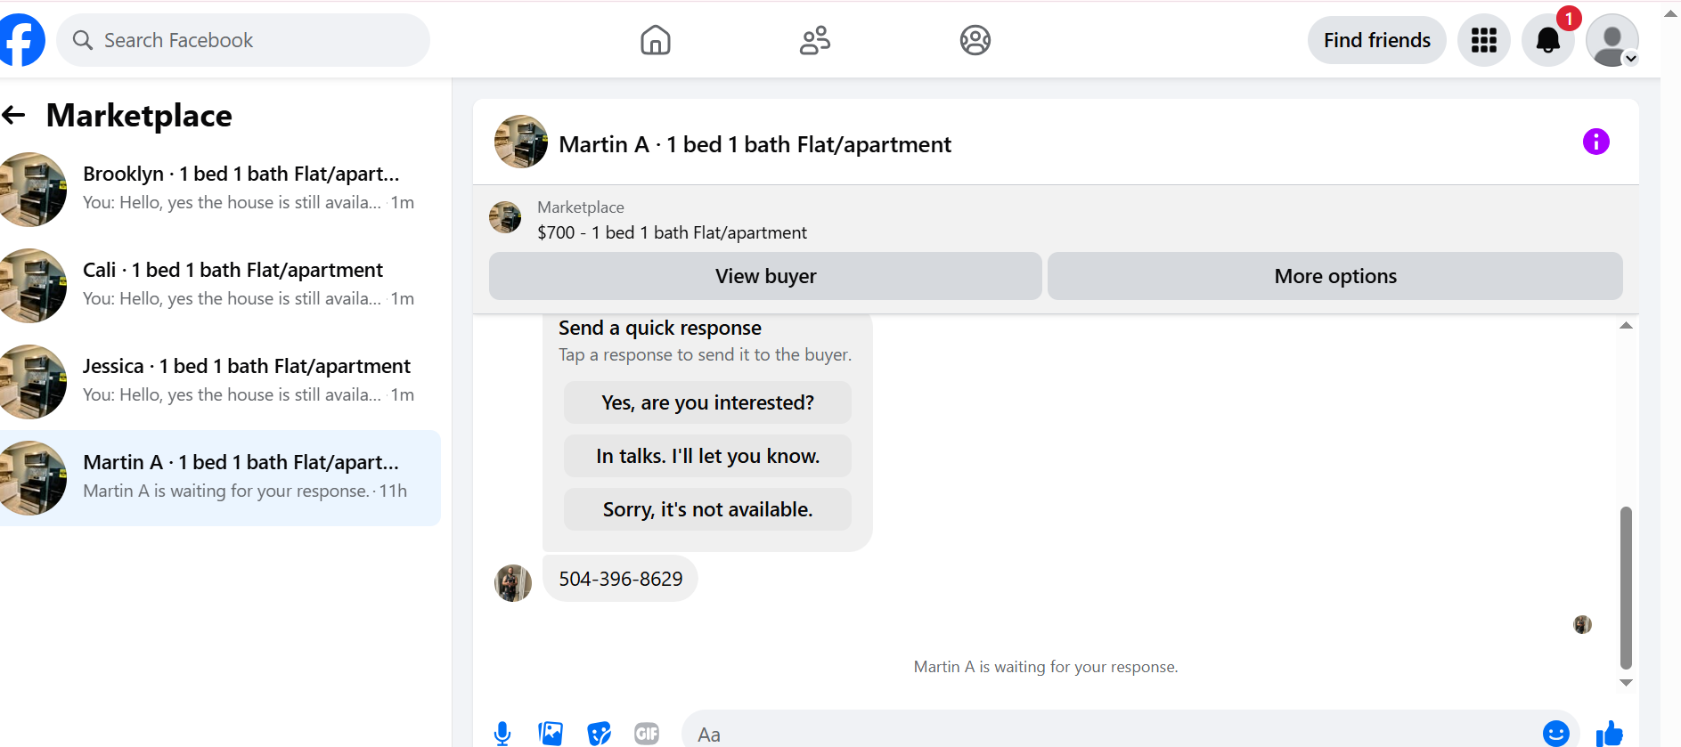
Task: Send 'Yes, are you interested?' quick response
Action: click(707, 402)
